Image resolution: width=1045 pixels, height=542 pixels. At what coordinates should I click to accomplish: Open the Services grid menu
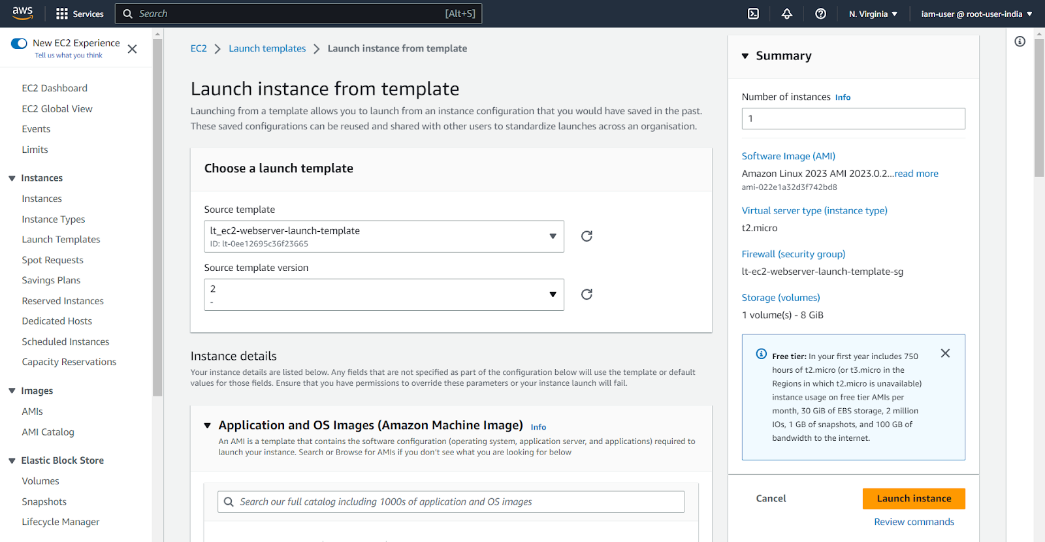[x=80, y=14]
